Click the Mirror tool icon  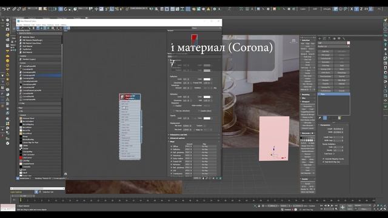[x=152, y=9]
